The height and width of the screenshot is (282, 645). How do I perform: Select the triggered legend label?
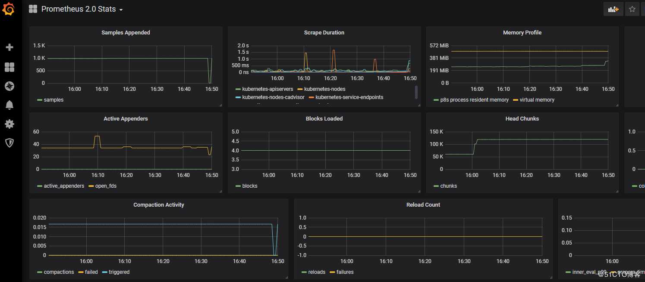pyautogui.click(x=119, y=272)
